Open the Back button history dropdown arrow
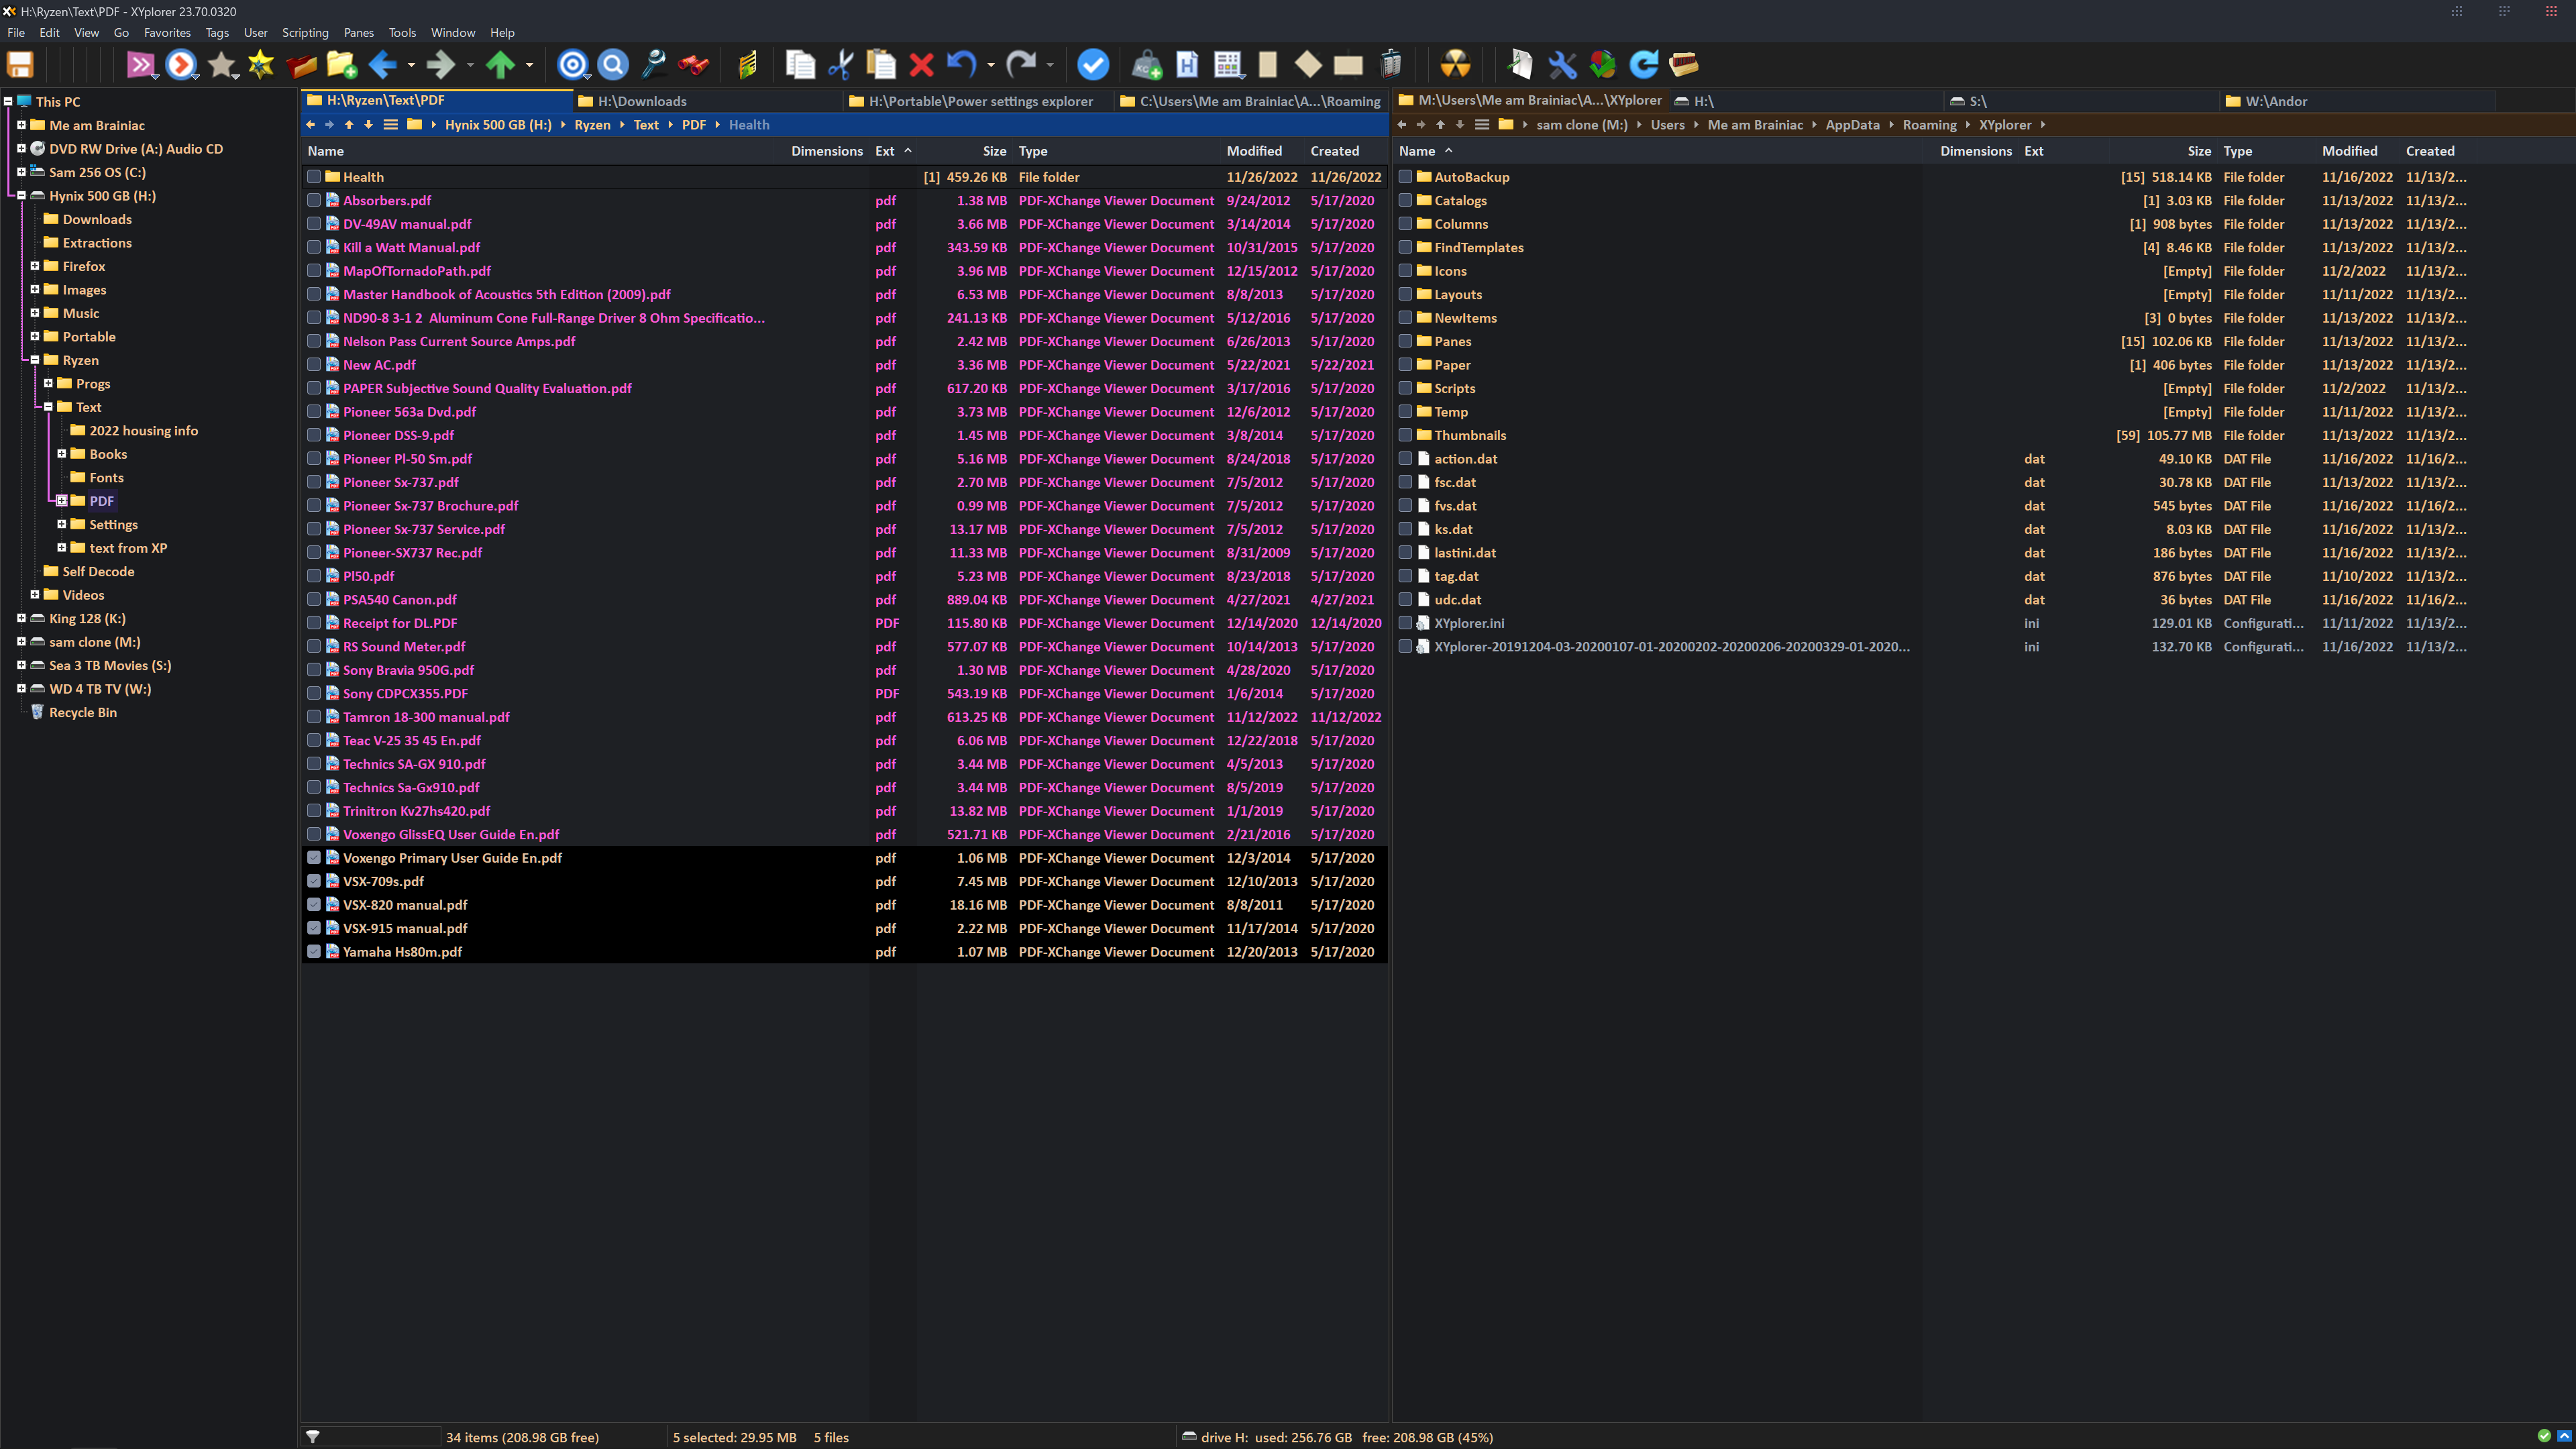2576x1449 pixels. click(x=411, y=65)
